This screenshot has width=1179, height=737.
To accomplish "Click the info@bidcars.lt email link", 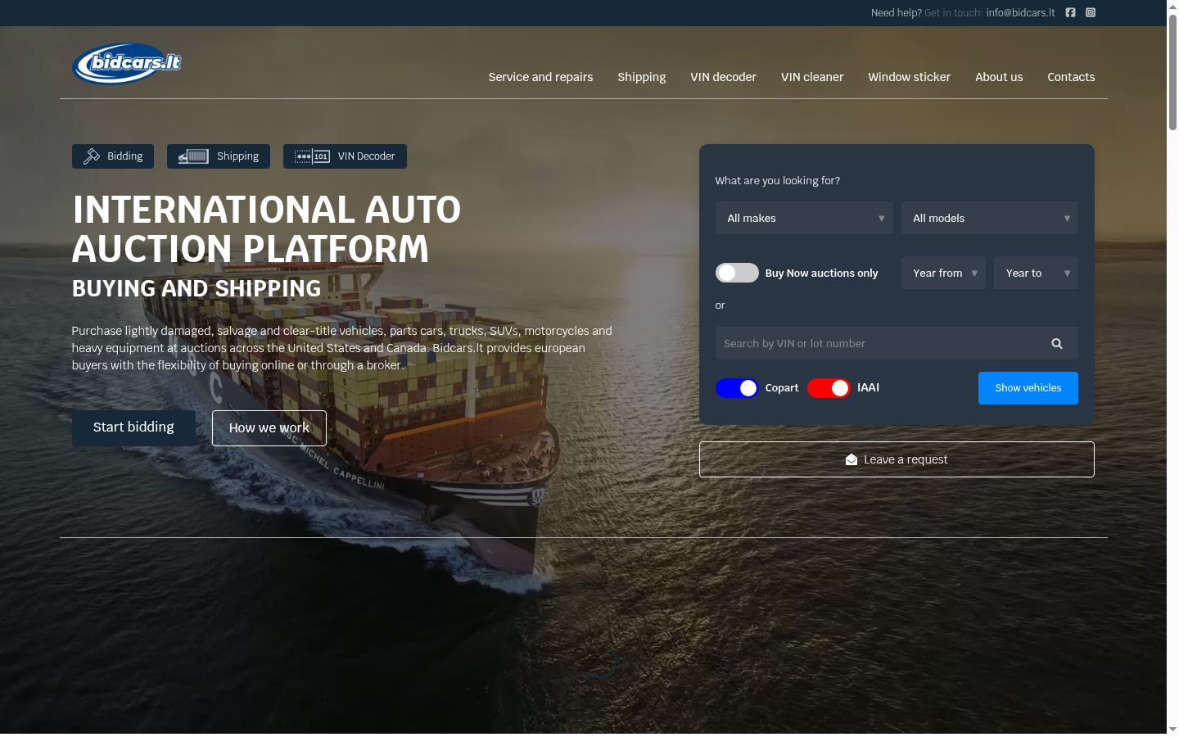I will [x=1020, y=12].
